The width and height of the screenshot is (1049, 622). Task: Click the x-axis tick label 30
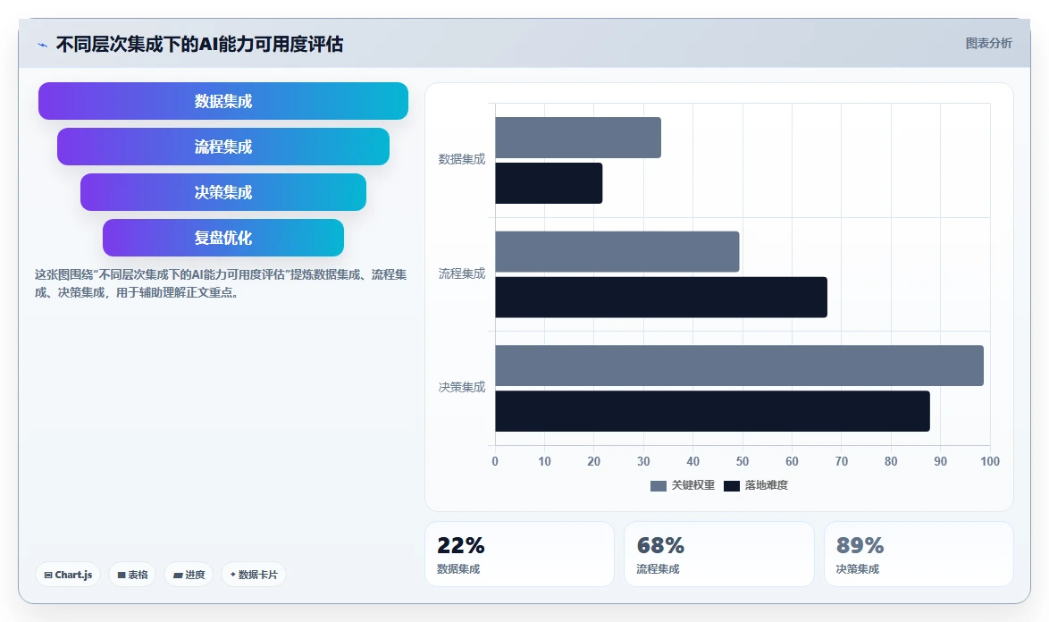click(643, 461)
